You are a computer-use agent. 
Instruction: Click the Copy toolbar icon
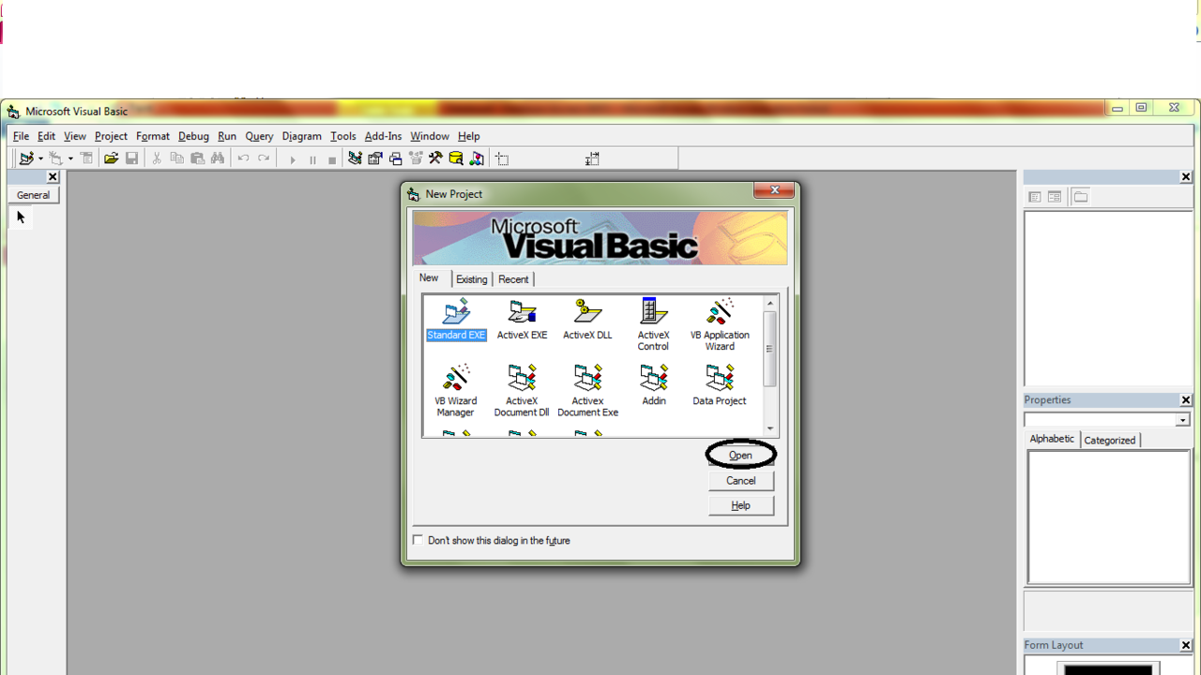point(177,158)
